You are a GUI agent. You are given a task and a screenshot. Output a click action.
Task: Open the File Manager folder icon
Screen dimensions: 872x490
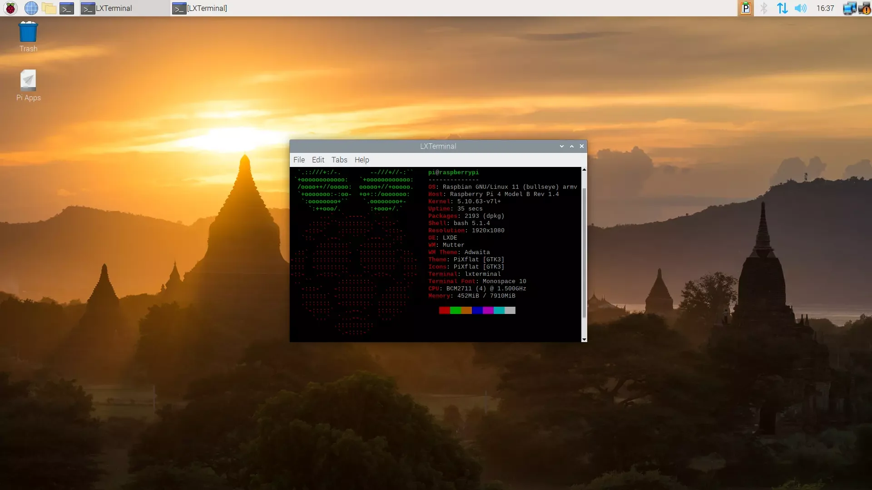[x=49, y=8]
